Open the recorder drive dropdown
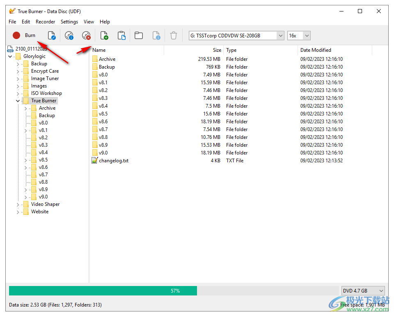The height and width of the screenshot is (316, 394). (x=280, y=35)
